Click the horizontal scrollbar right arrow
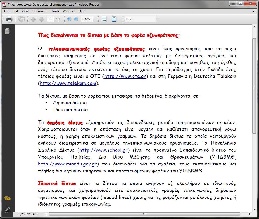The height and width of the screenshot is (219, 259). tap(250, 214)
